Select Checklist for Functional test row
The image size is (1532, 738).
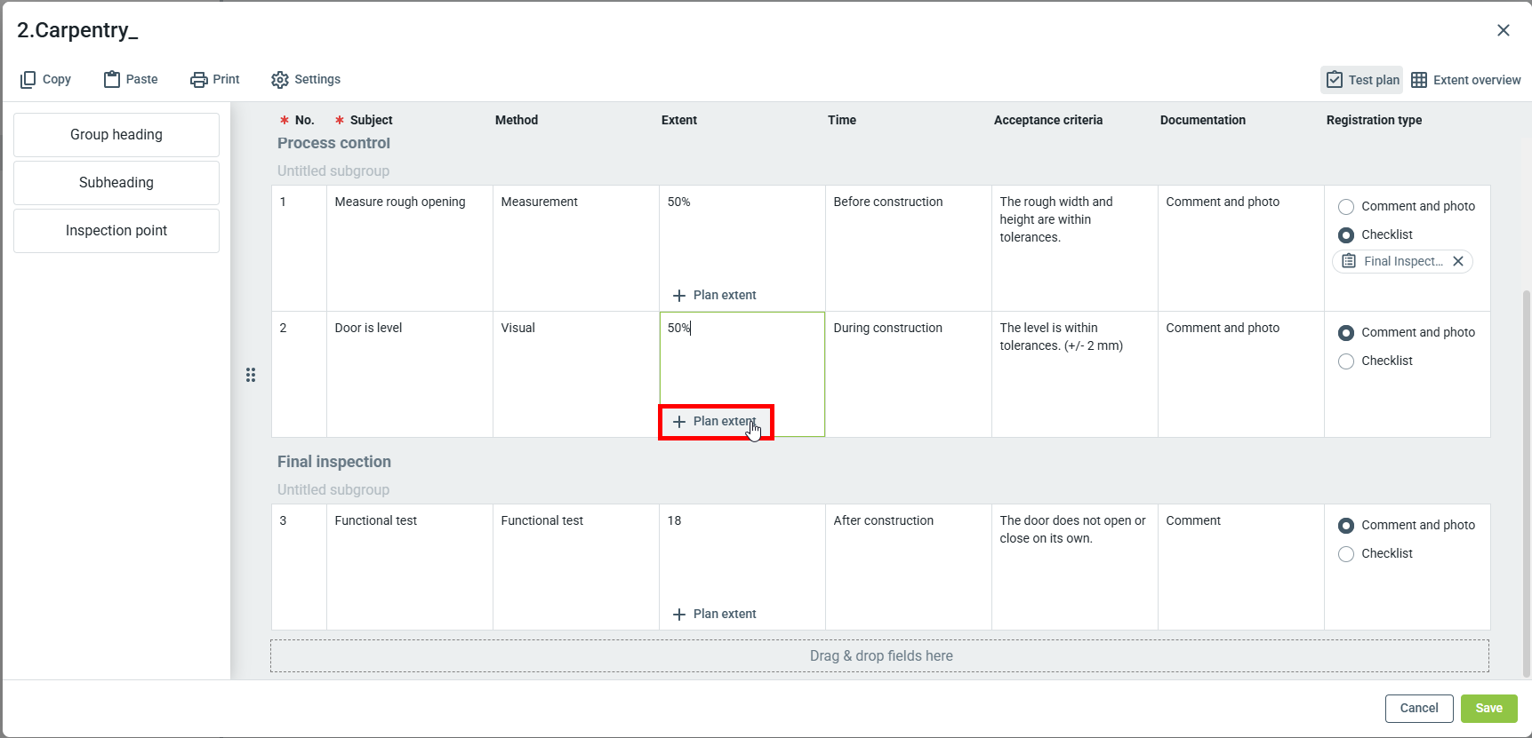pos(1346,554)
